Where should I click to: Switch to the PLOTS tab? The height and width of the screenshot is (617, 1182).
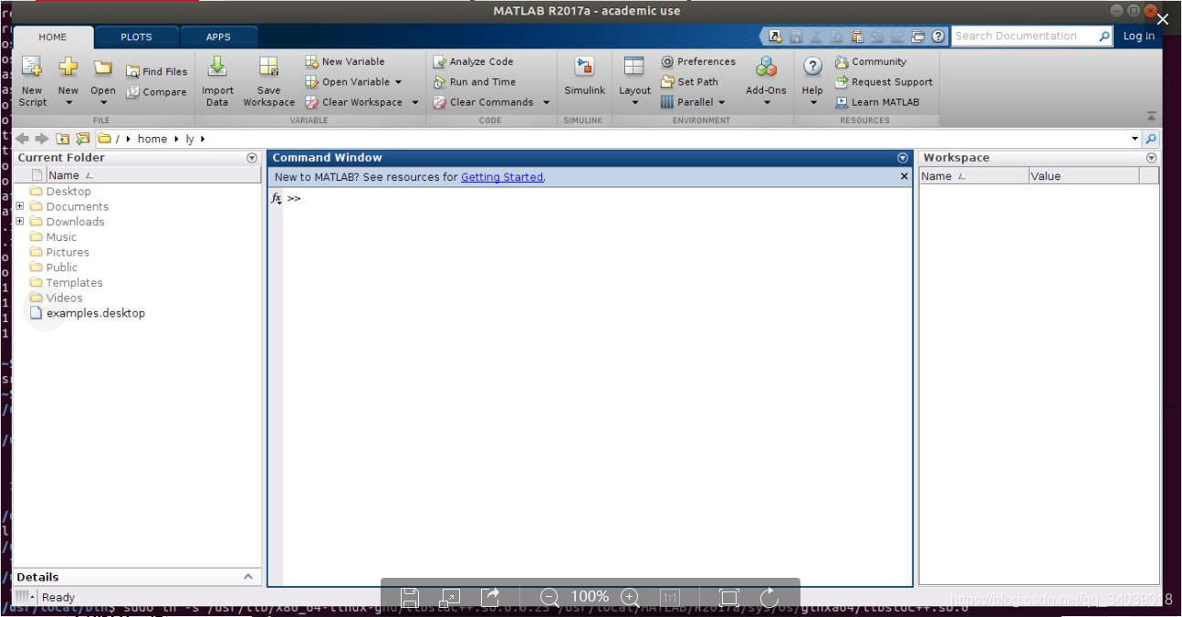click(137, 37)
